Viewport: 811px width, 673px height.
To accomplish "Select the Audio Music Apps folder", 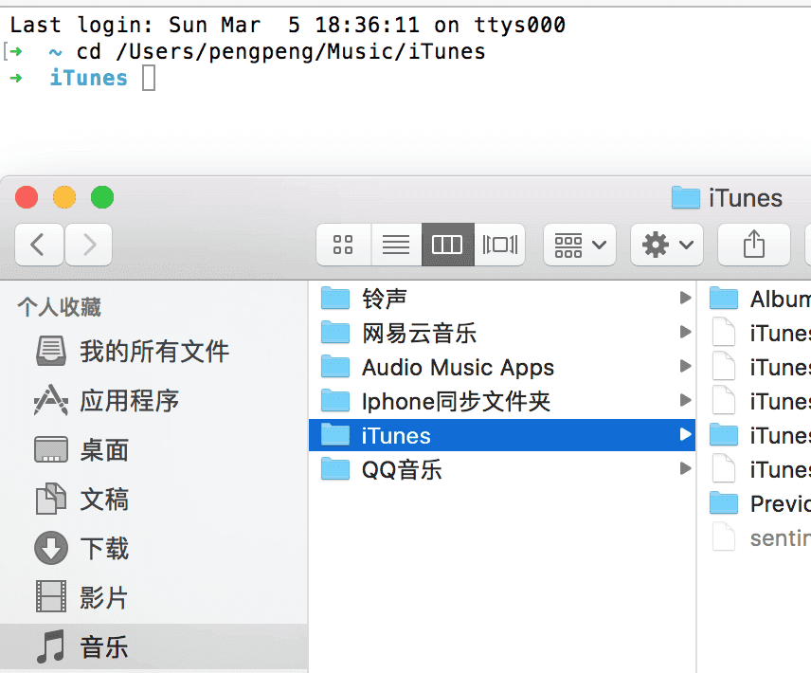I will (x=502, y=367).
